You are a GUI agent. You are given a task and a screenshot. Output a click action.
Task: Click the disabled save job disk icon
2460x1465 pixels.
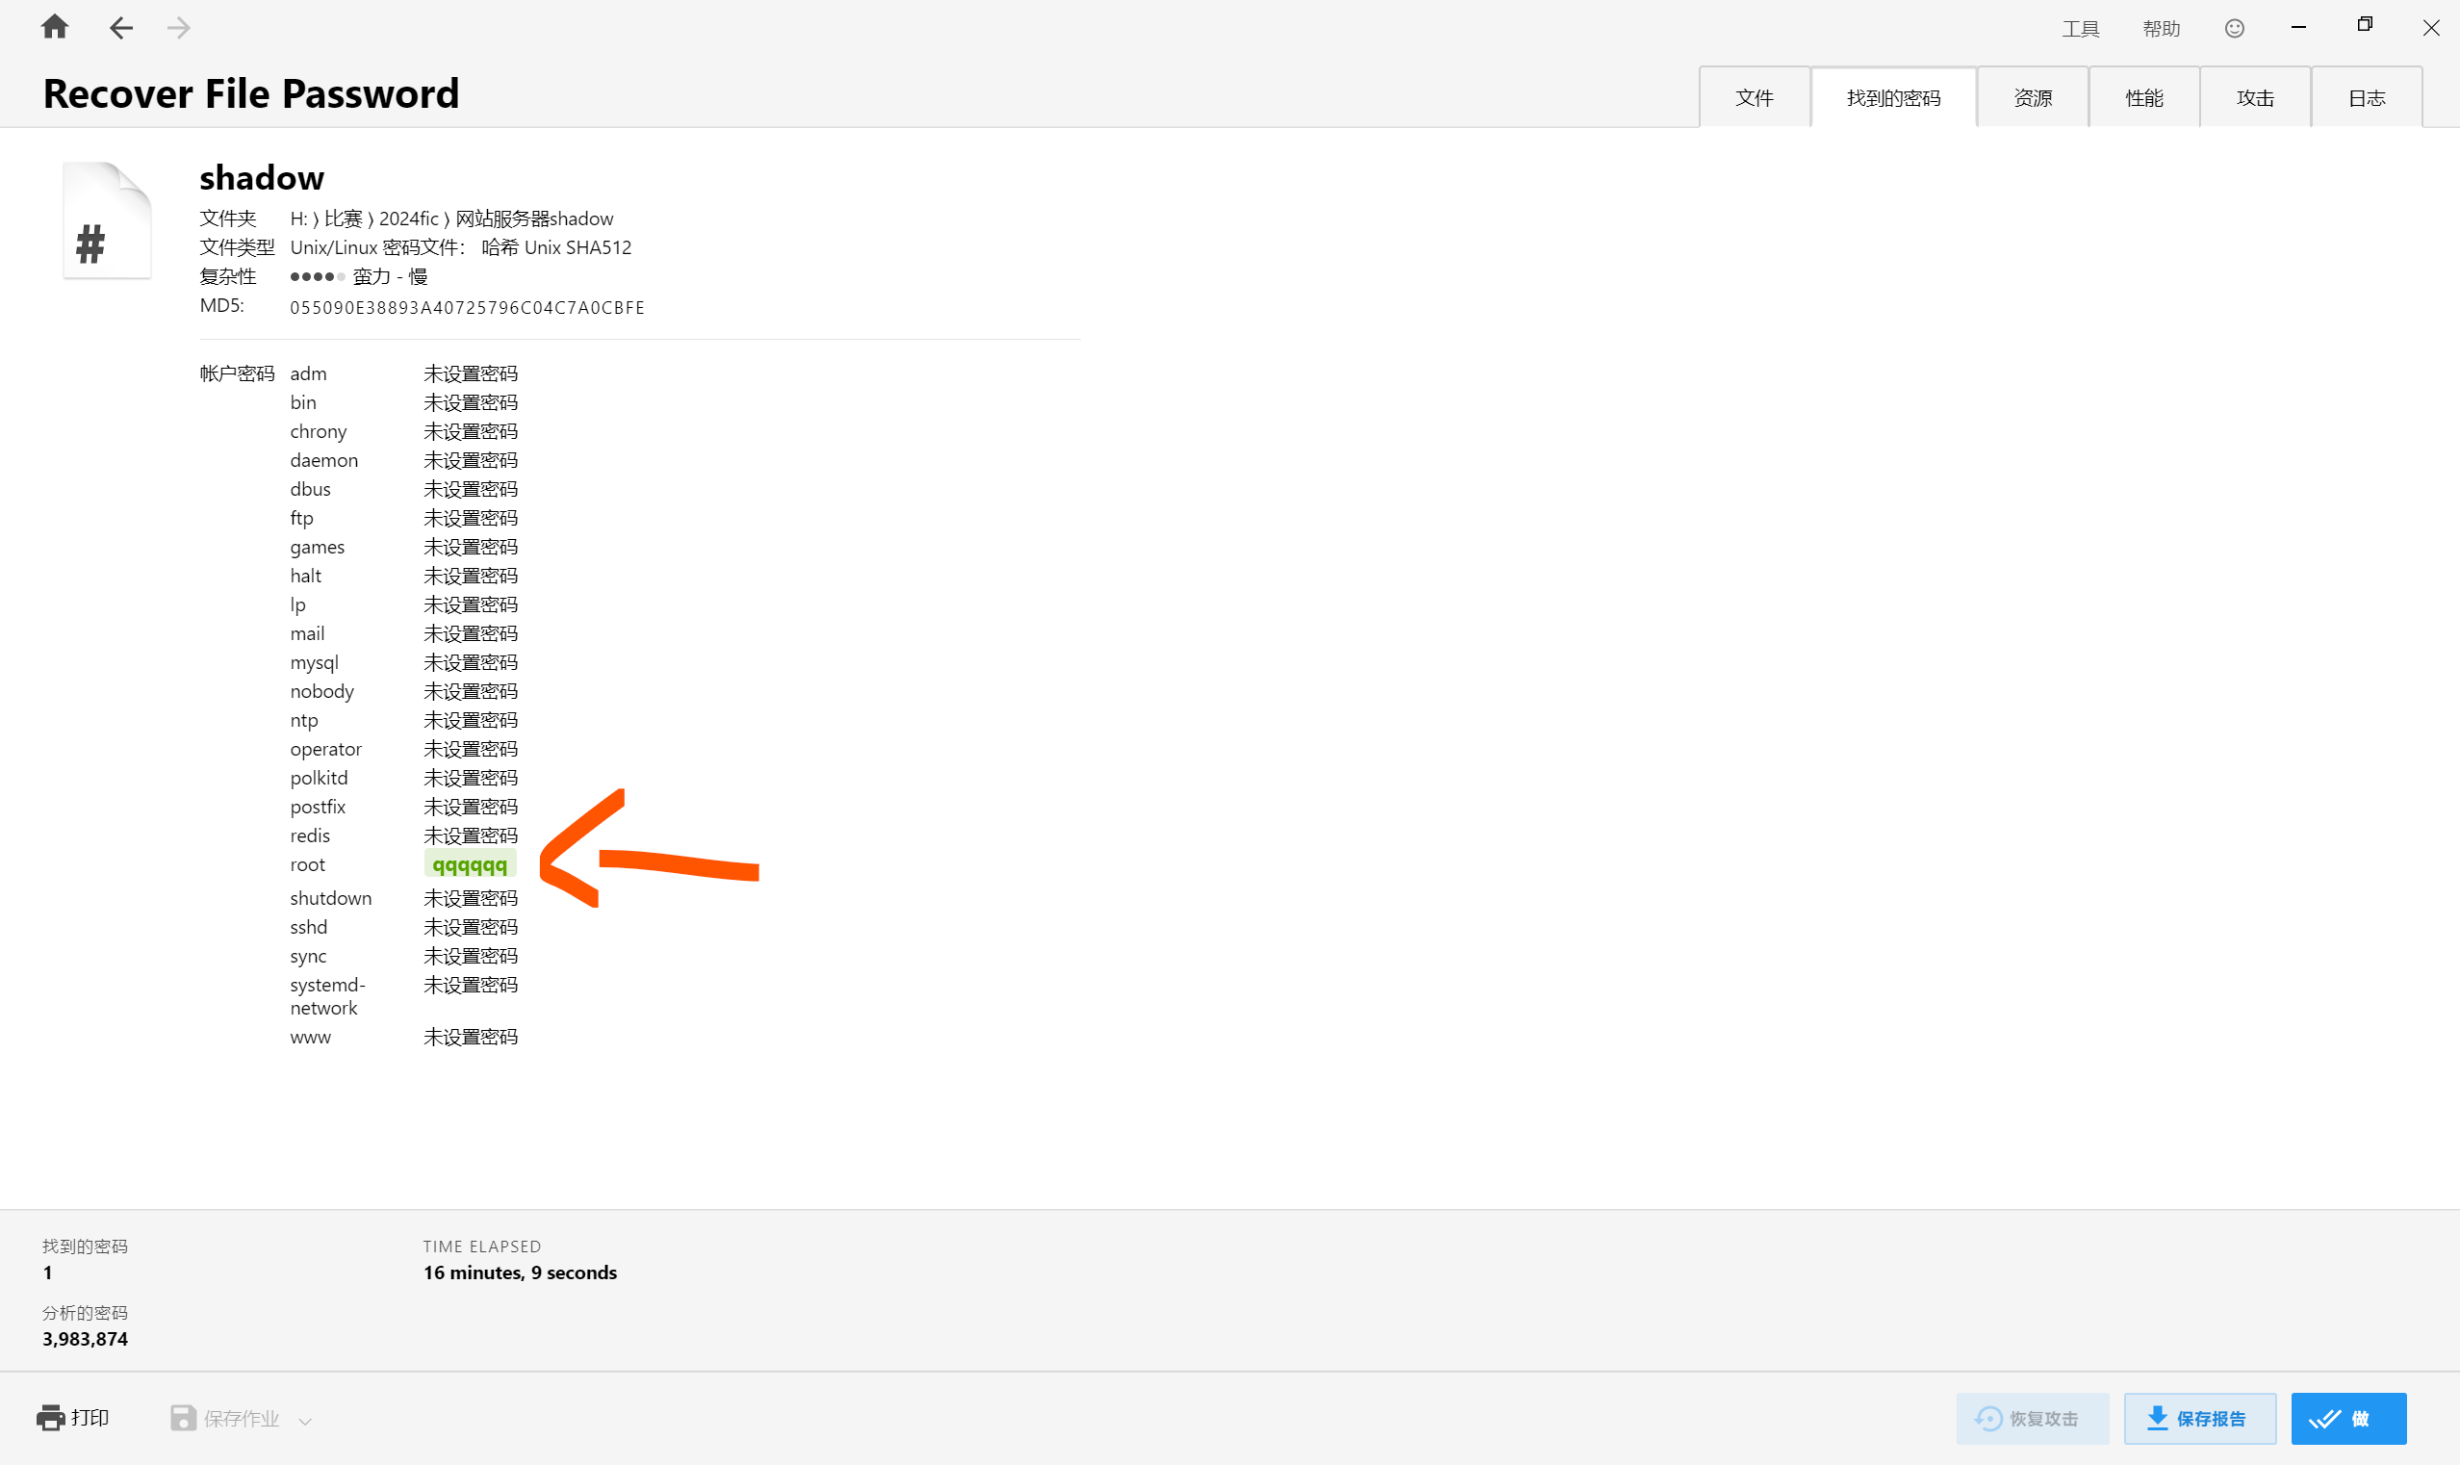[183, 1418]
